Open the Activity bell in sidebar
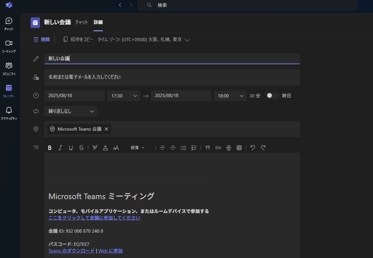The width and height of the screenshot is (373, 258). [9, 113]
